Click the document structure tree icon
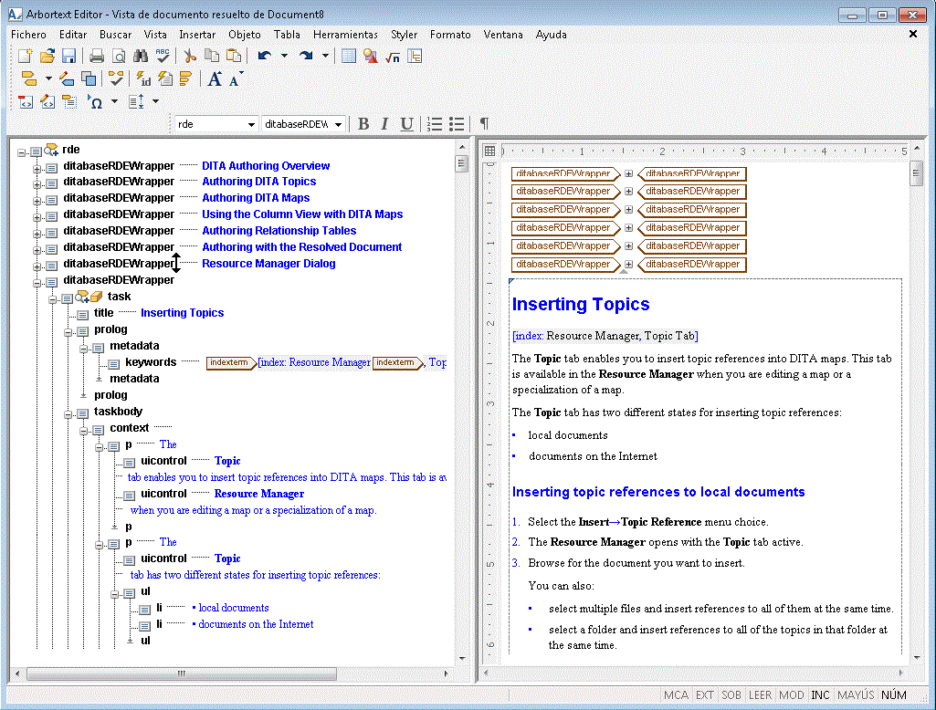 (415, 56)
